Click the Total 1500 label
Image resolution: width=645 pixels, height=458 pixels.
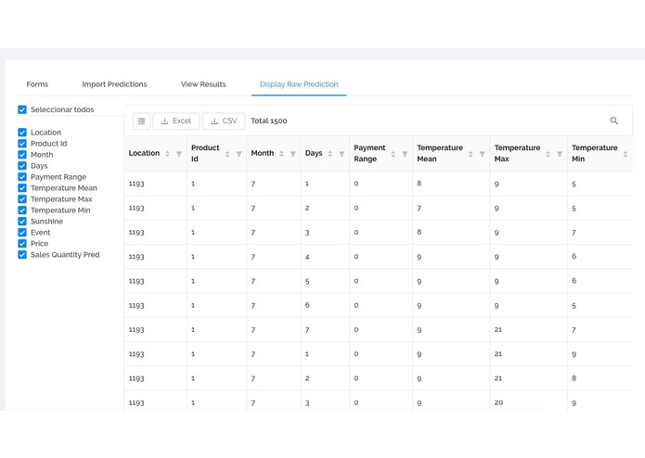(x=269, y=121)
